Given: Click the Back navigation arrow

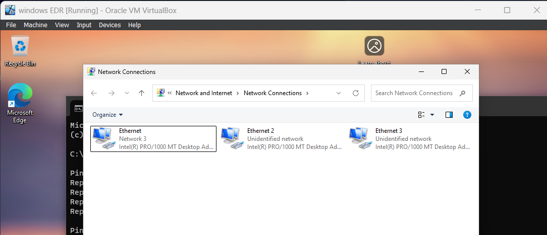Looking at the screenshot, I should 94,93.
